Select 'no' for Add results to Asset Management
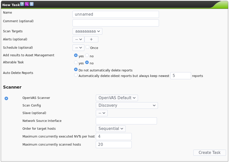The image size is (229, 162). (87, 55)
